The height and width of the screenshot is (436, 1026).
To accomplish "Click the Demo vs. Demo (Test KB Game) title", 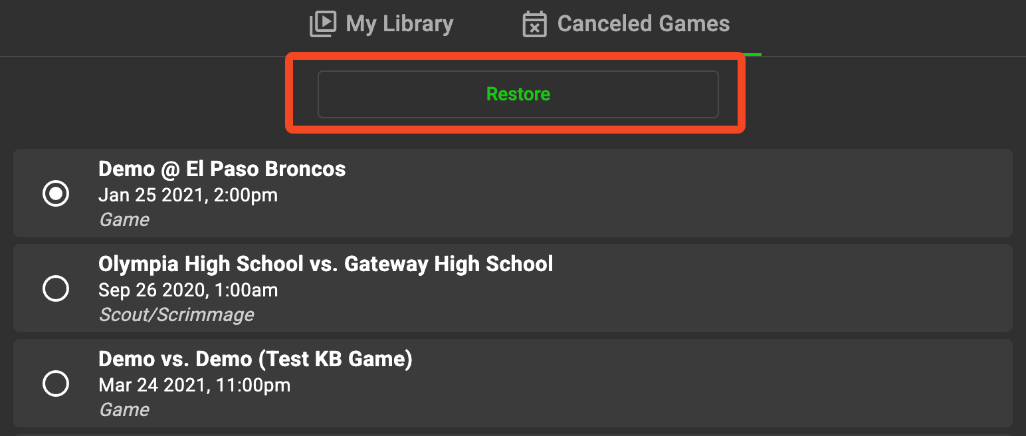I will [x=255, y=359].
